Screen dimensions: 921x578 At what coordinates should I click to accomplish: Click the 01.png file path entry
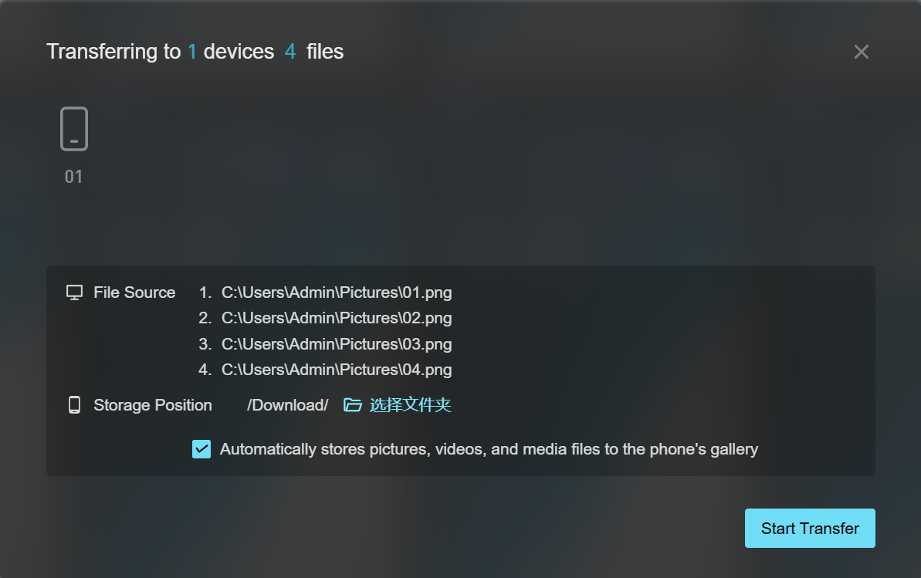click(337, 292)
